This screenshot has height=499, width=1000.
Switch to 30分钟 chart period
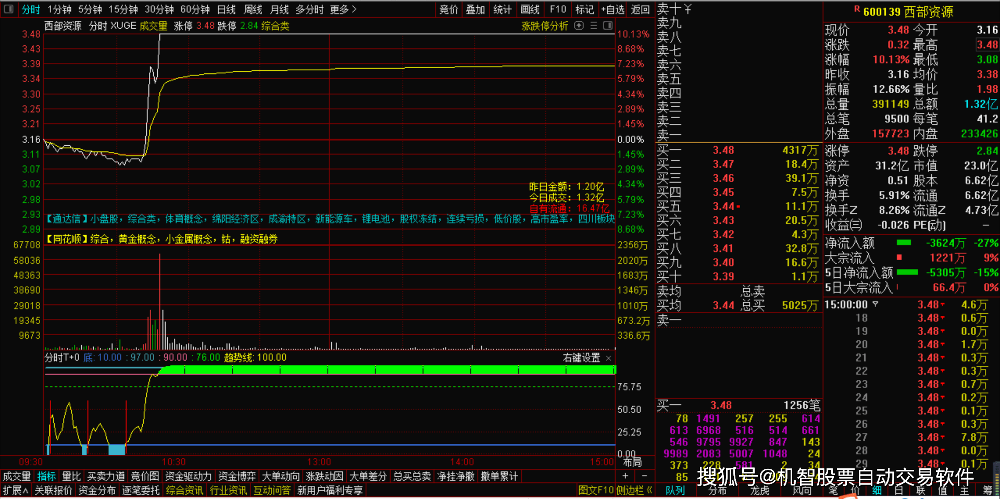159,9
